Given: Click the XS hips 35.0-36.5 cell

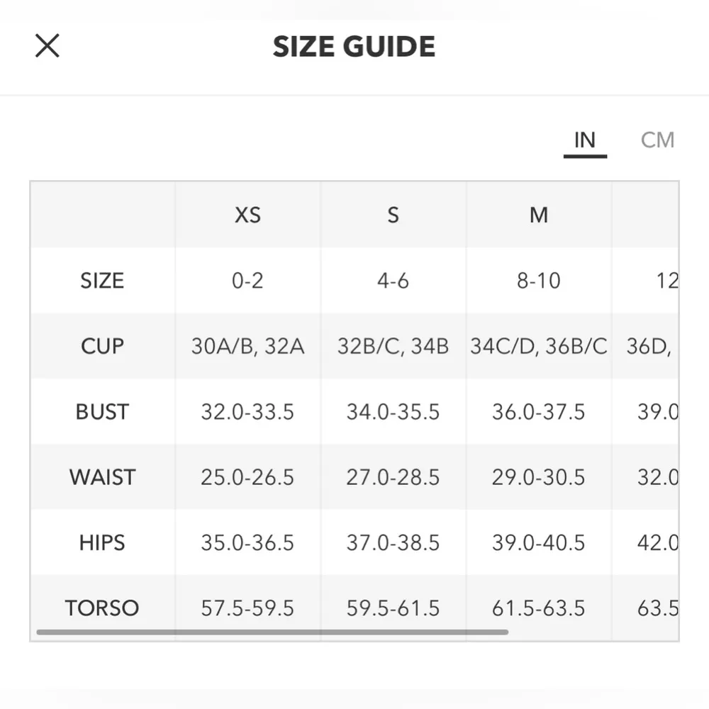Looking at the screenshot, I should click(x=247, y=543).
